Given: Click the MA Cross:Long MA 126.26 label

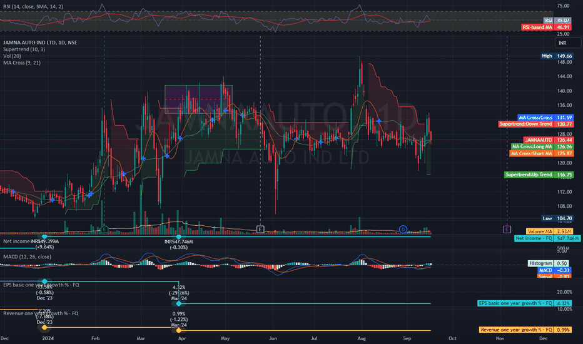Looking at the screenshot, I should pyautogui.click(x=542, y=147).
